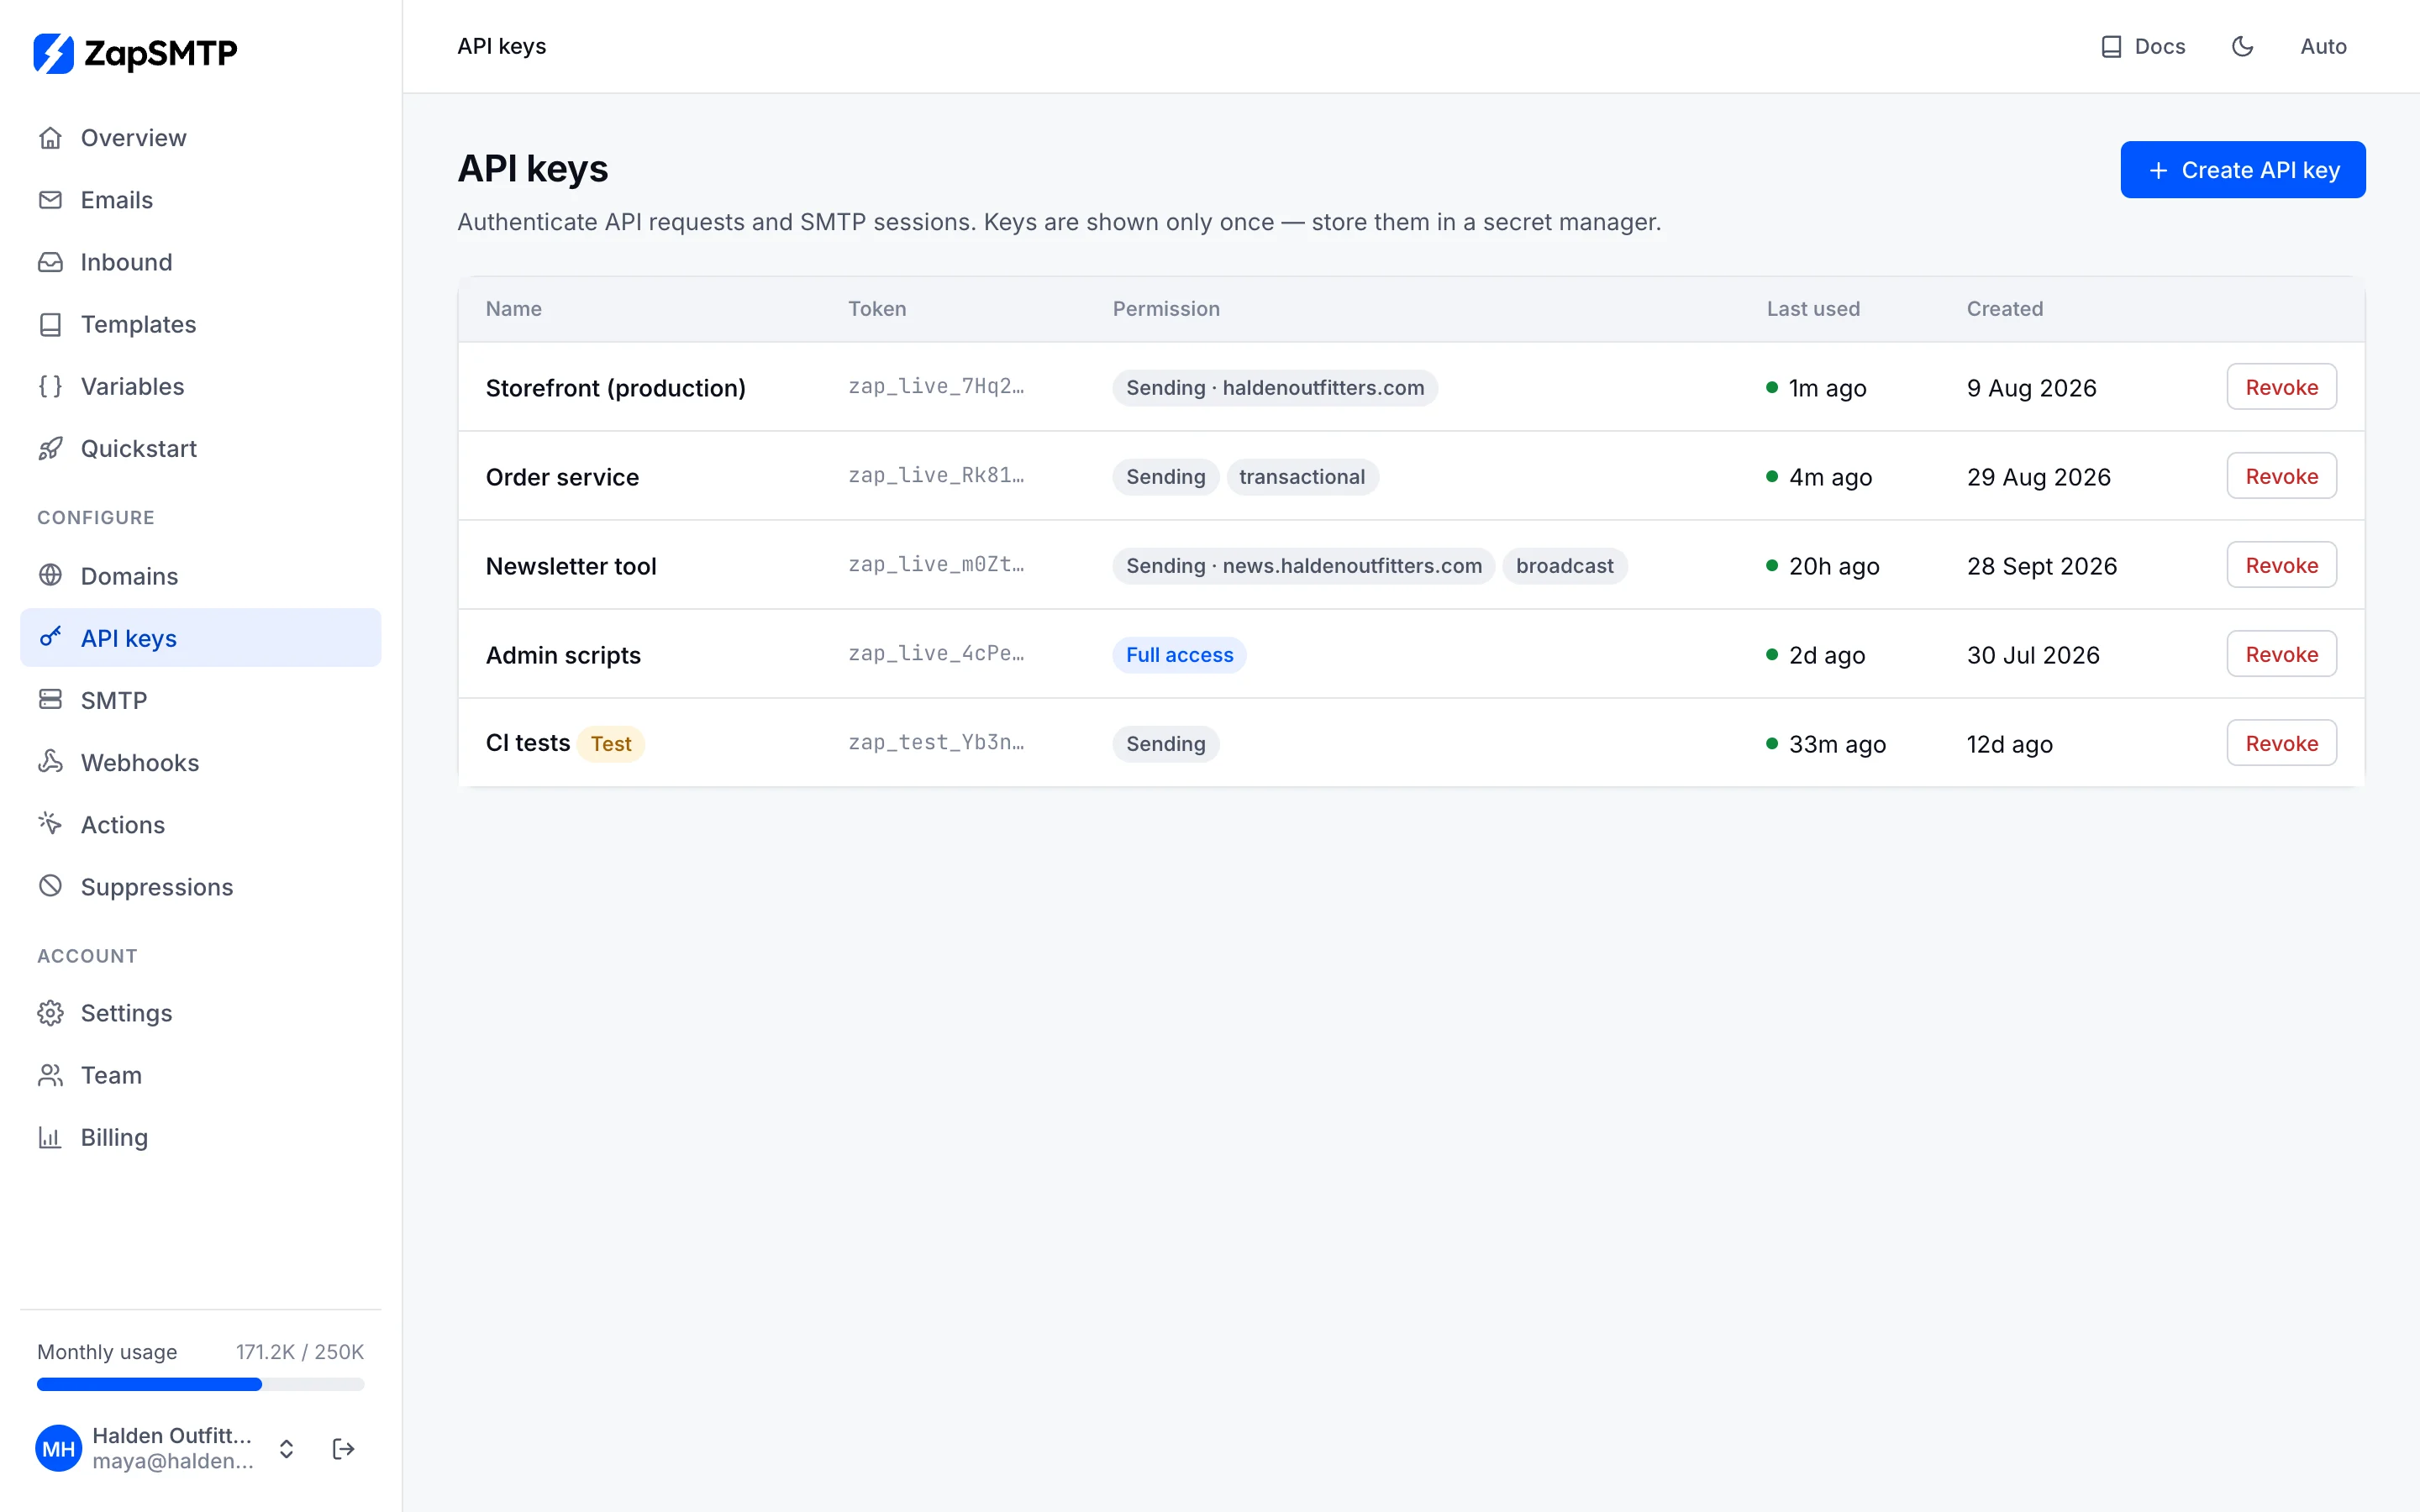Select API keys in the sidebar
2420x1512 pixels.
[x=201, y=638]
